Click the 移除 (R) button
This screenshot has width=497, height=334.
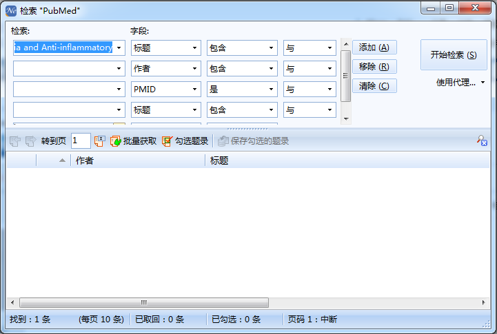click(x=374, y=67)
